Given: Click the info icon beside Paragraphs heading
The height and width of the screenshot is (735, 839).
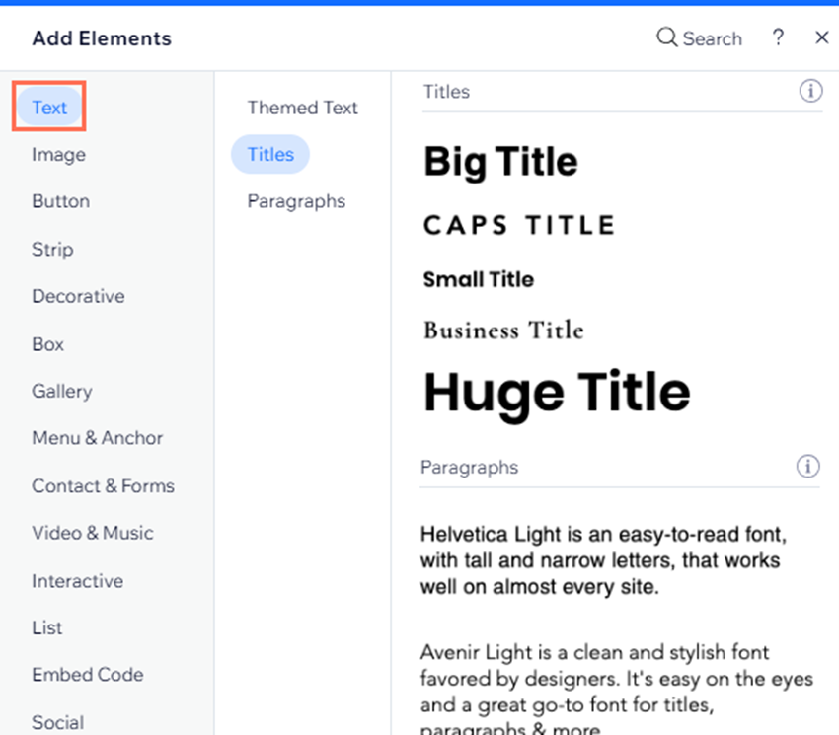Looking at the screenshot, I should click(808, 466).
